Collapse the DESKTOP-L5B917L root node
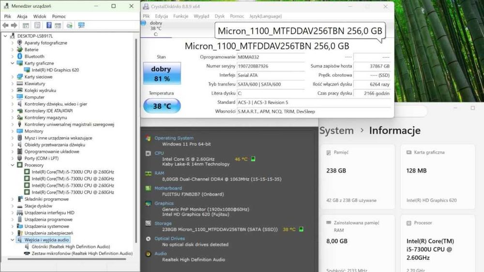Viewport: 484px width, 272px height. click(5, 36)
